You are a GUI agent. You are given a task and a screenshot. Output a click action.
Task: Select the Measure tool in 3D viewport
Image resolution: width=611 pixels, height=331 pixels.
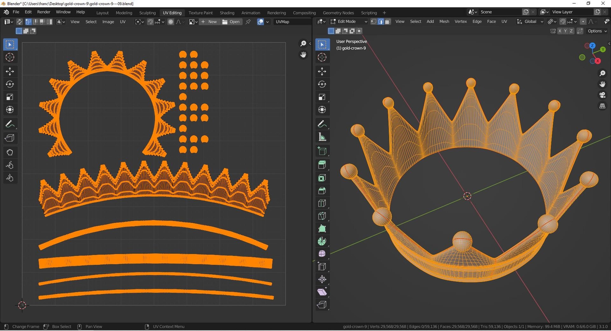tap(322, 137)
